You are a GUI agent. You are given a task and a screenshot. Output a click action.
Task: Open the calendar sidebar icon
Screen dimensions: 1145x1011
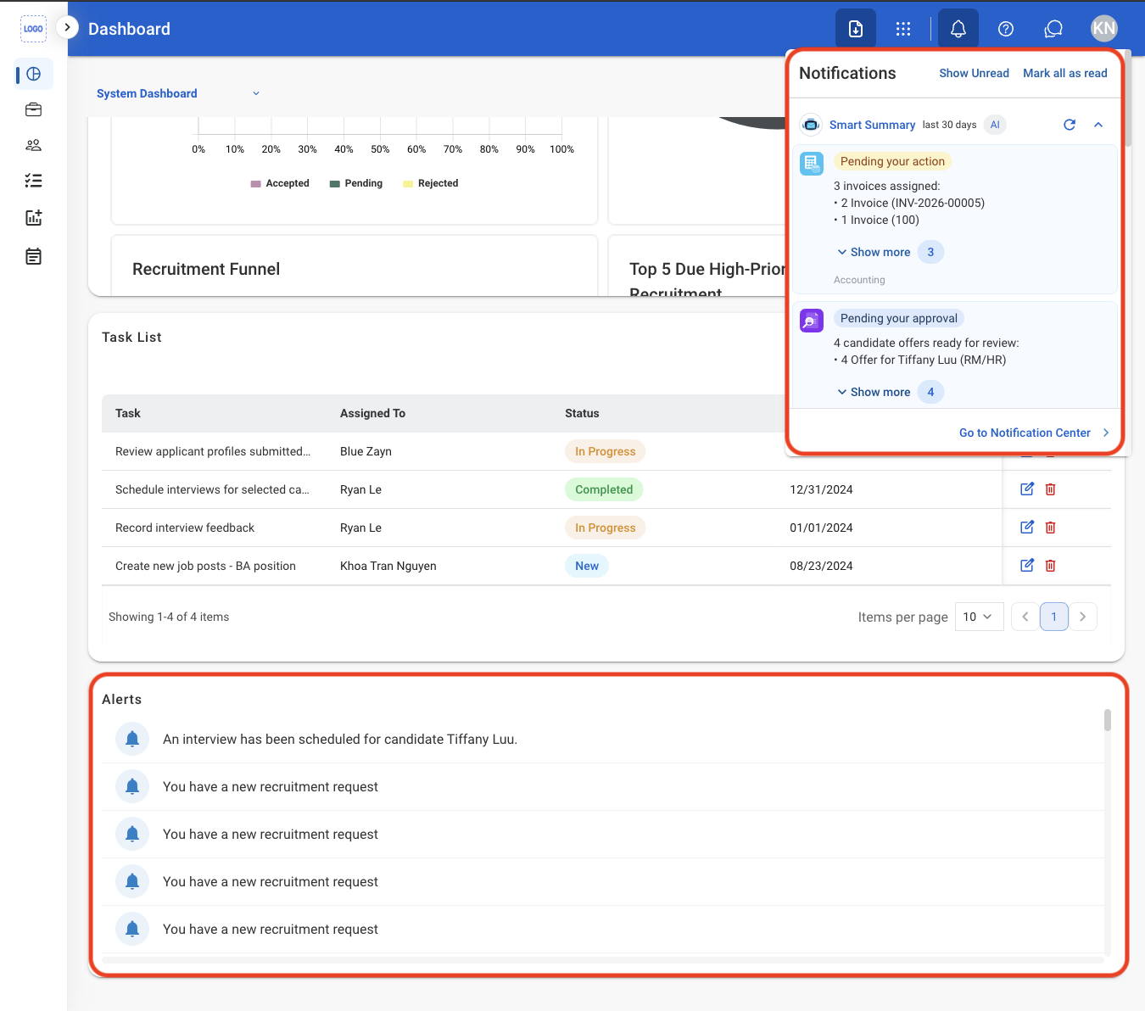click(x=34, y=256)
